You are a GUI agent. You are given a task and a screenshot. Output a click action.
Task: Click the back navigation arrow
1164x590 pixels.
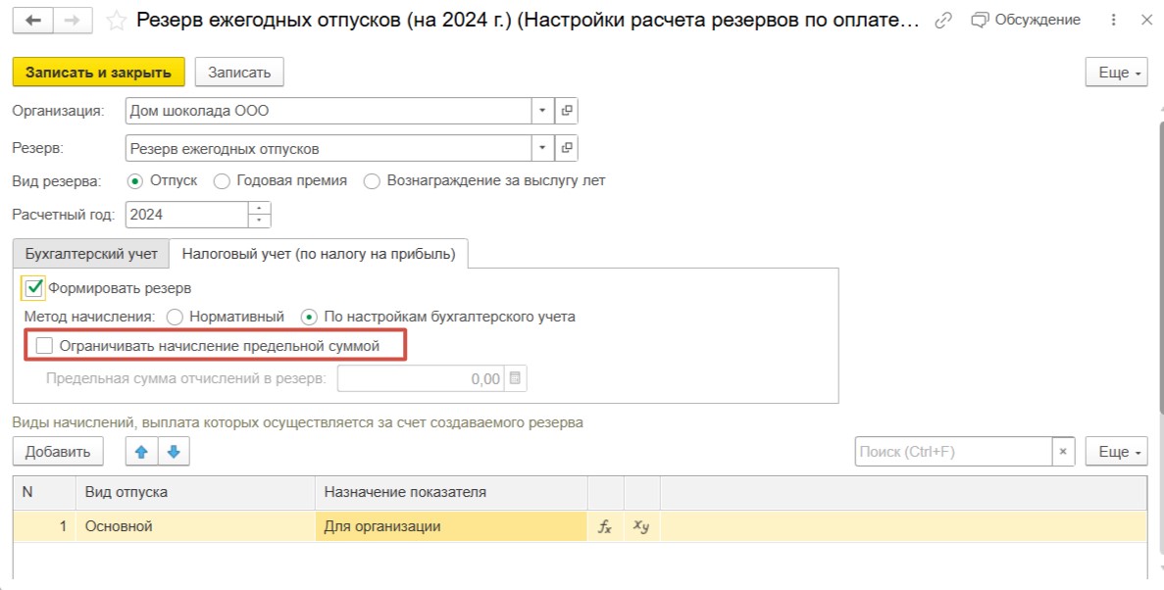(33, 21)
